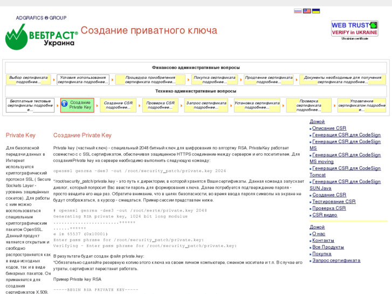392x294 pixels.
Task: Click the Создание Private Key article heading
Action: click(x=82, y=135)
